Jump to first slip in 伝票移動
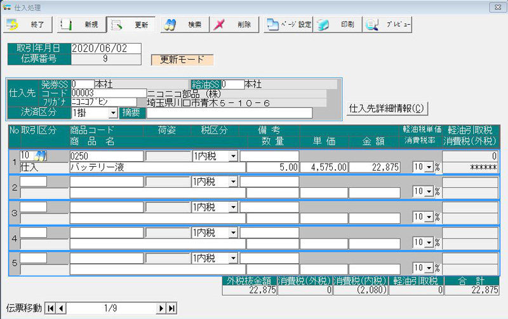 tap(51, 308)
